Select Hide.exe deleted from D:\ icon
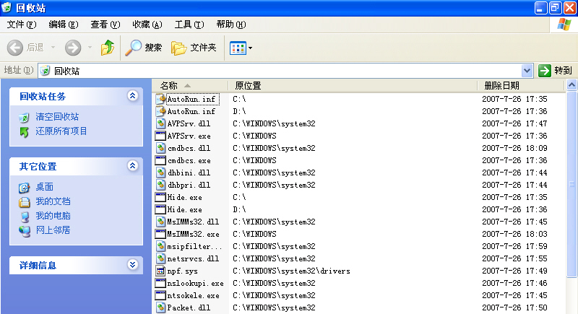578x314 pixels. click(160, 209)
